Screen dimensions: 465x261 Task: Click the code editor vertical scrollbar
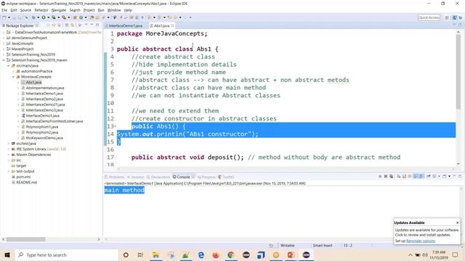click(x=458, y=71)
